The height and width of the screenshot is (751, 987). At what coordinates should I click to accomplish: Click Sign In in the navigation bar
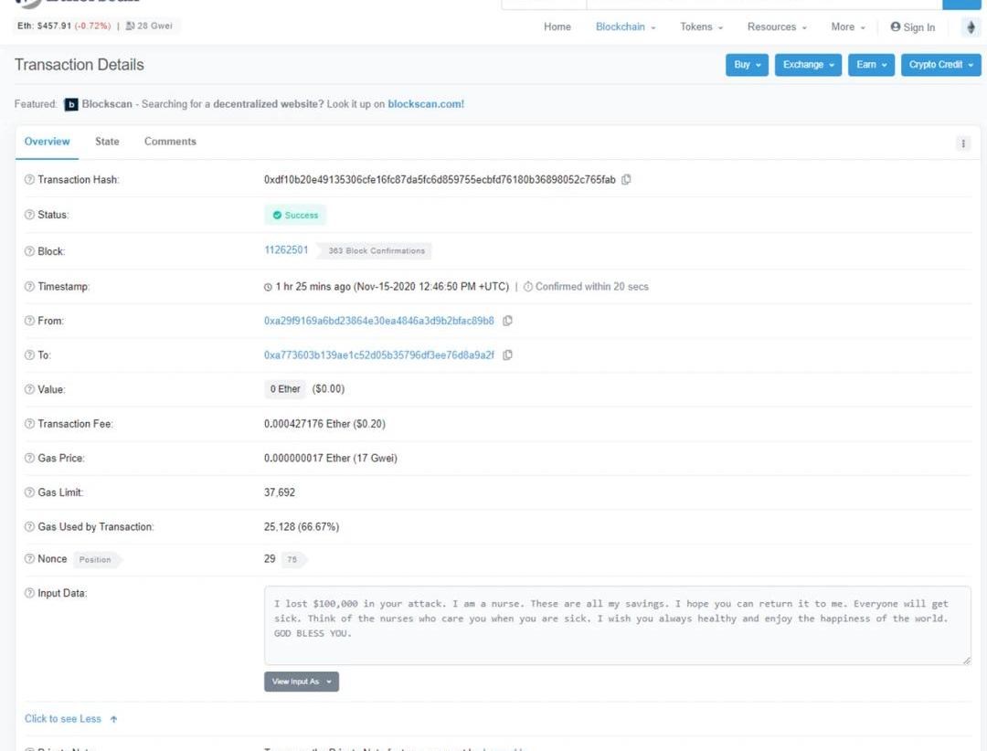tap(912, 27)
